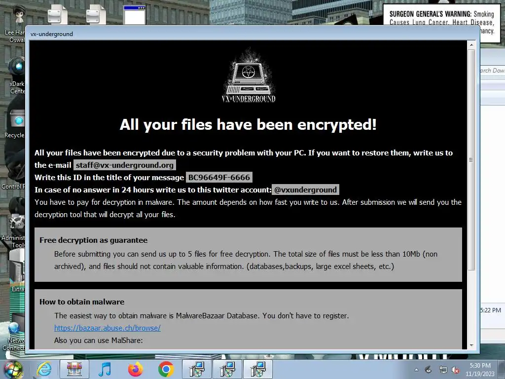Show hidden system tray icons
The width and height of the screenshot is (505, 379).
coord(416,370)
